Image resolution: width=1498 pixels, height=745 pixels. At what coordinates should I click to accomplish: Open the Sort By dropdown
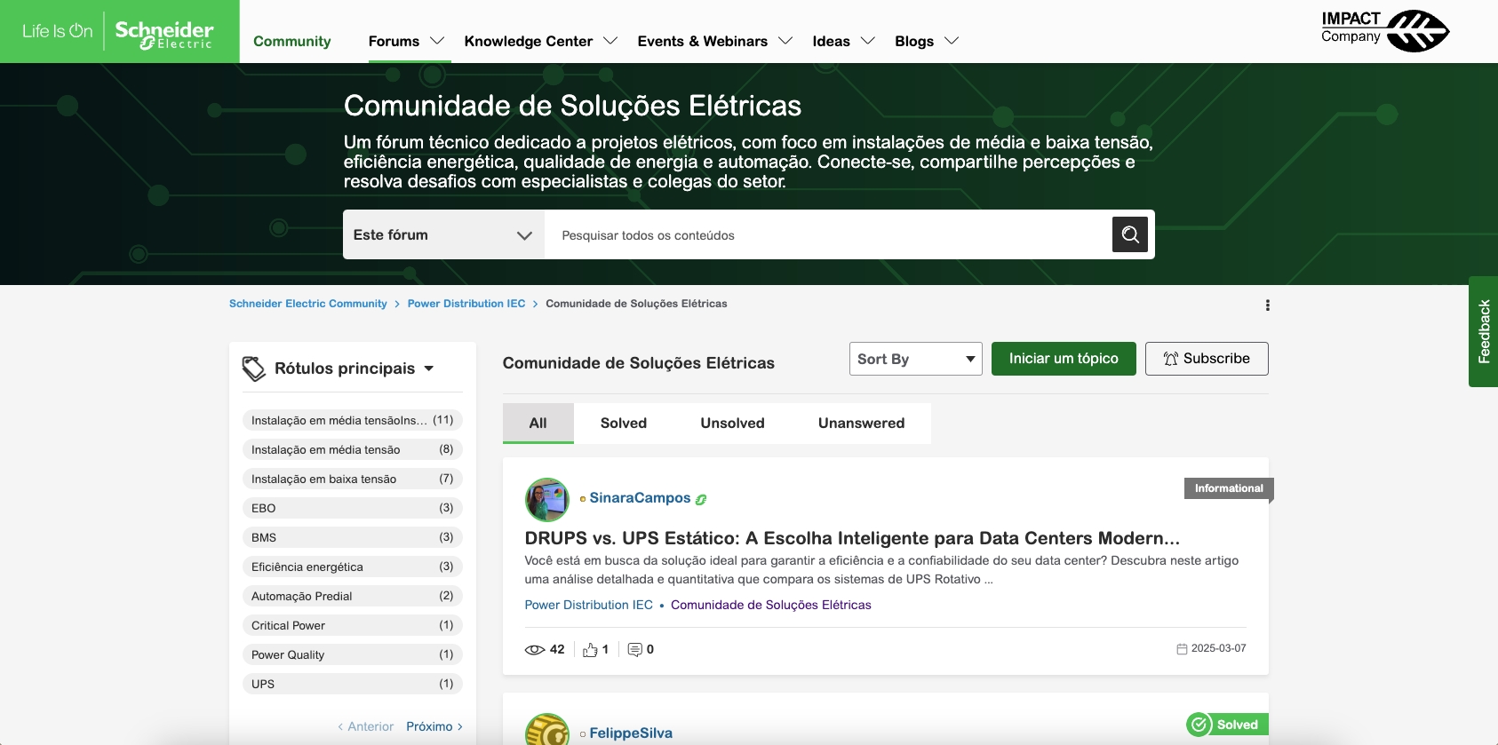pyautogui.click(x=915, y=359)
